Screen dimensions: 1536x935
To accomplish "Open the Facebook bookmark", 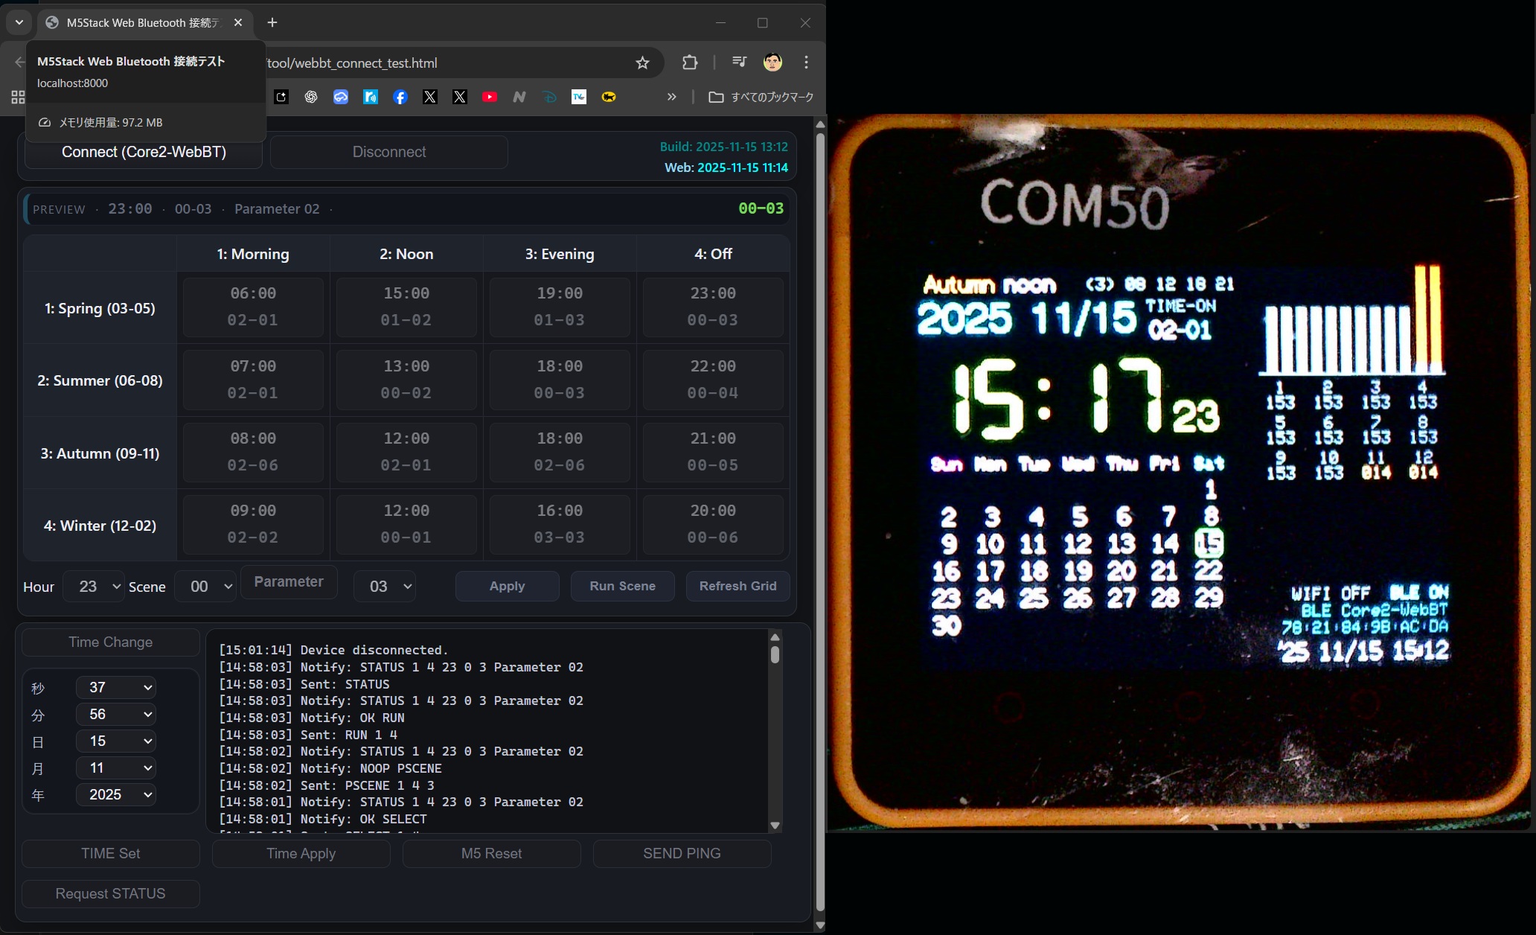I will pyautogui.click(x=400, y=97).
